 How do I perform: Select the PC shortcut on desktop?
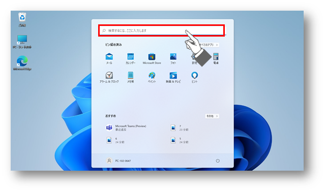pos(22,42)
